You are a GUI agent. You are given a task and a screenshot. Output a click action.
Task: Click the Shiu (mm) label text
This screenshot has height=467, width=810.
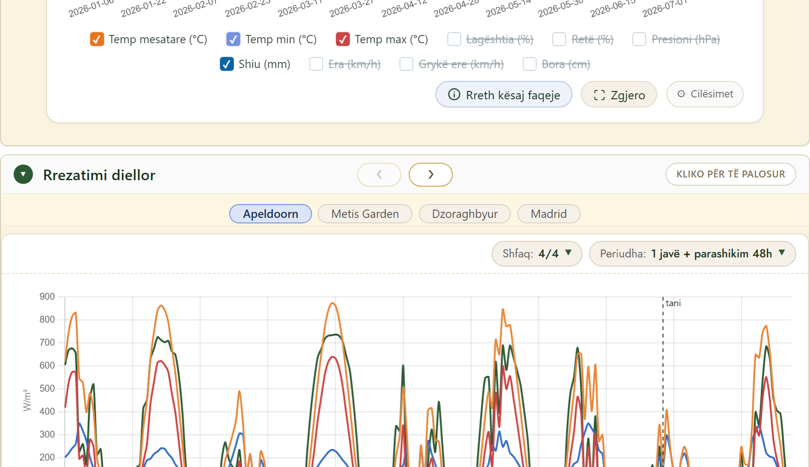[265, 64]
